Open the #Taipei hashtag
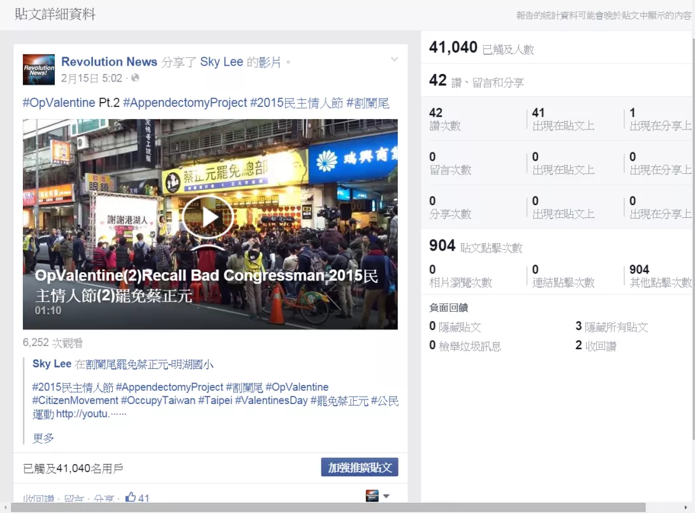 tap(215, 400)
